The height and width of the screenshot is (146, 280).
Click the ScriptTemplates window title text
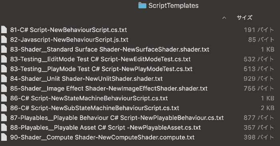click(173, 6)
